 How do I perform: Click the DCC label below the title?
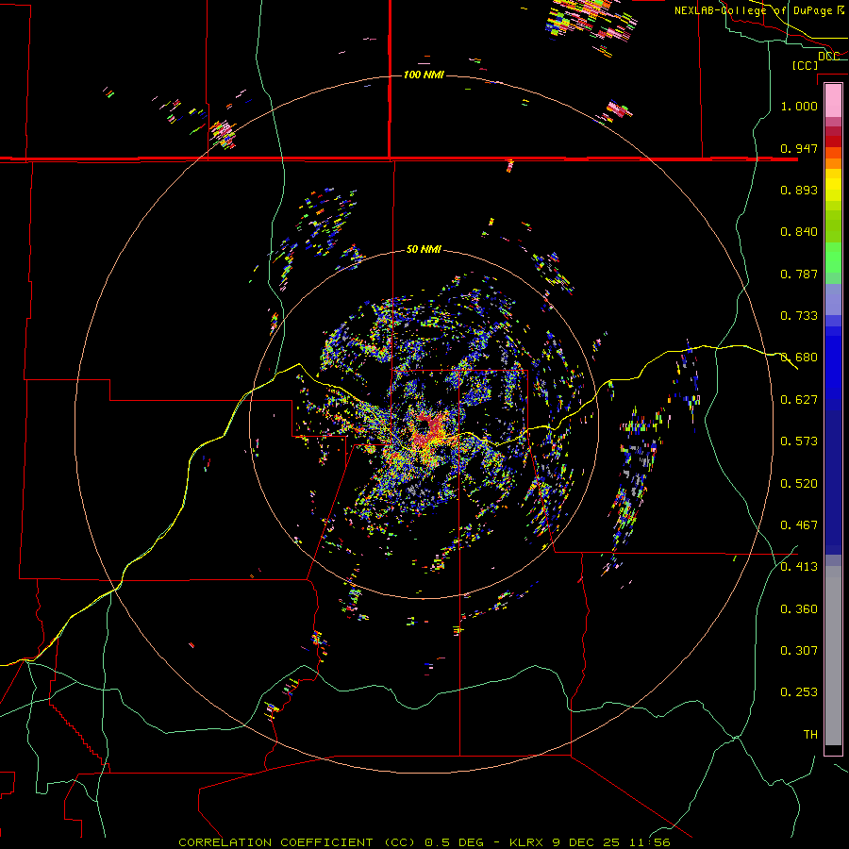[828, 57]
